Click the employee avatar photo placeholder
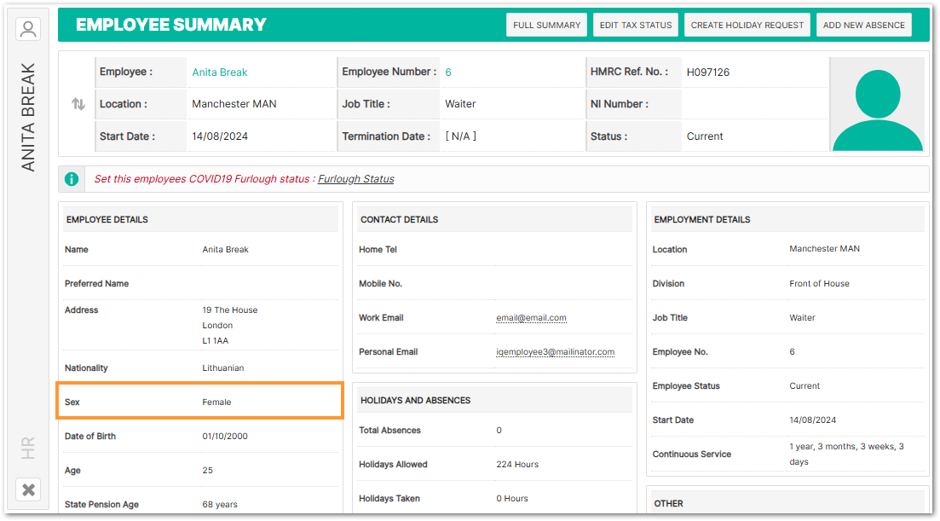 click(877, 105)
